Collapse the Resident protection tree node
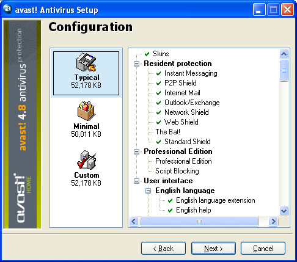The width and height of the screenshot is (297, 262). 137,64
